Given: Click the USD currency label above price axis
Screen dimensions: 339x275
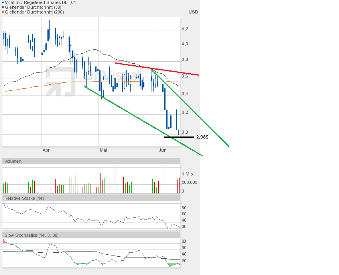Looking at the screenshot, I should pyautogui.click(x=193, y=12).
